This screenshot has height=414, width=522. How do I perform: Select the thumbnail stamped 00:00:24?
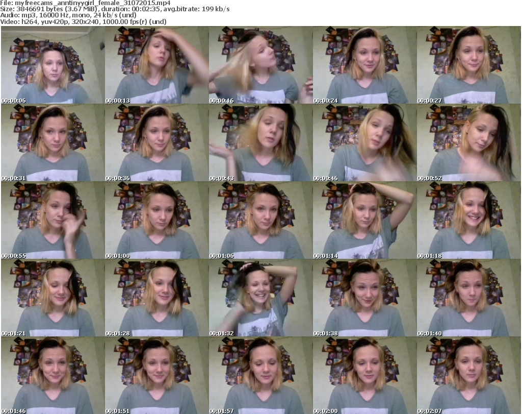[364, 65]
